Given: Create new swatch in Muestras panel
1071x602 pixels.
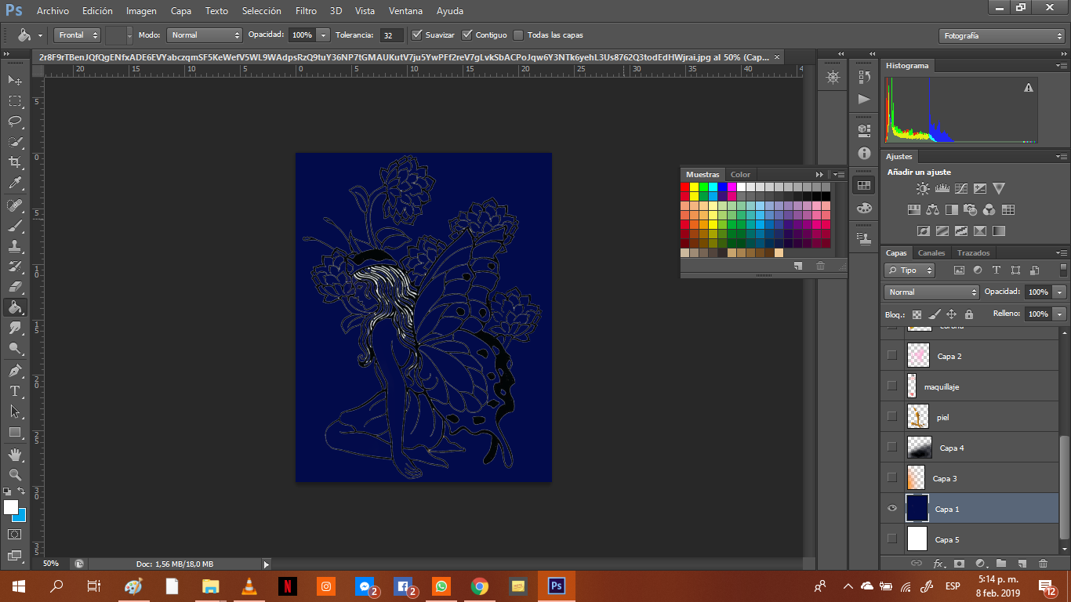Looking at the screenshot, I should pos(798,266).
